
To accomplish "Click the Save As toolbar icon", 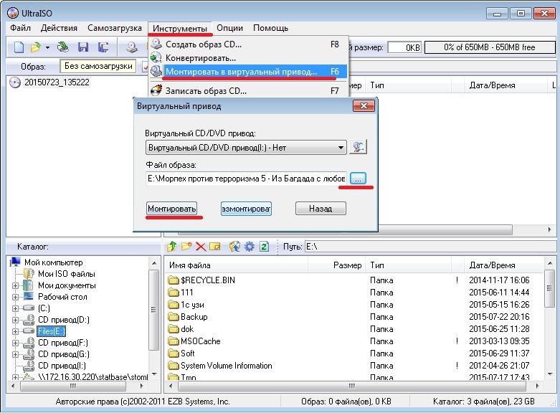I will pos(103,47).
